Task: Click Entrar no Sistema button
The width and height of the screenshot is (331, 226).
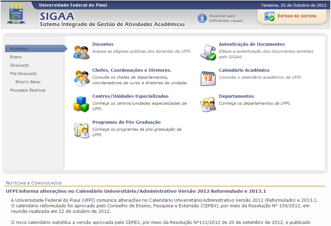Action: (292, 16)
